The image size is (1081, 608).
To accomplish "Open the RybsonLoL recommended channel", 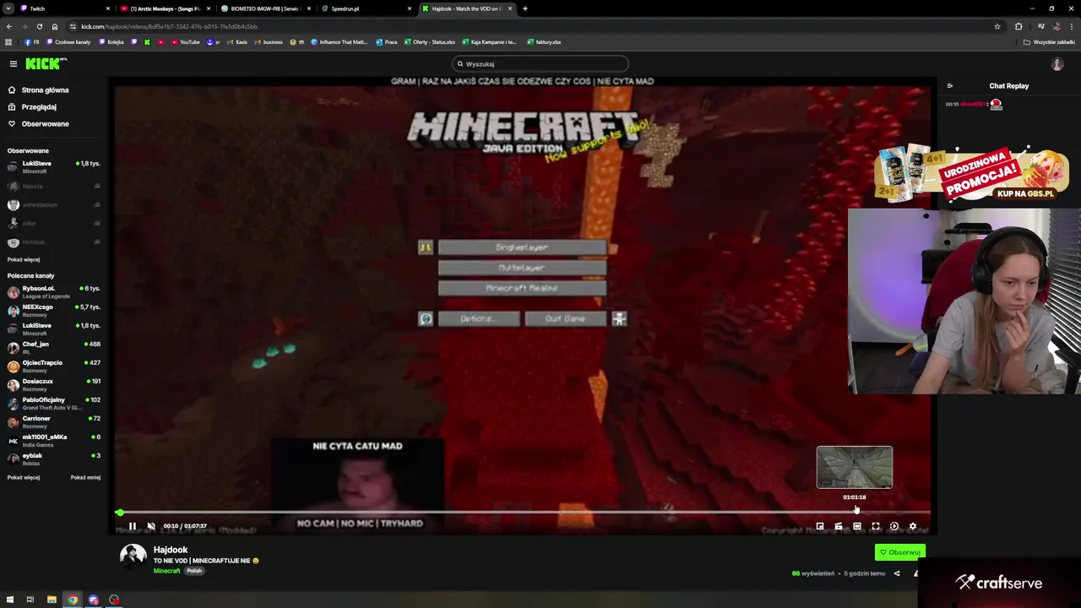I will coord(54,292).
